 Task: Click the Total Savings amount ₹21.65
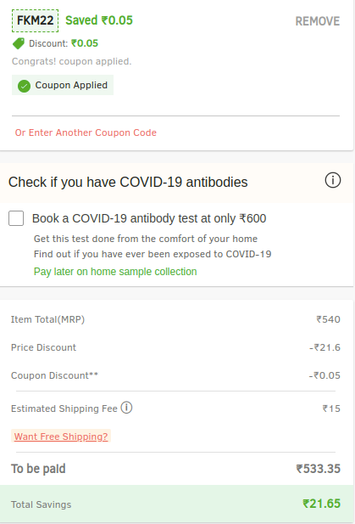tap(321, 504)
